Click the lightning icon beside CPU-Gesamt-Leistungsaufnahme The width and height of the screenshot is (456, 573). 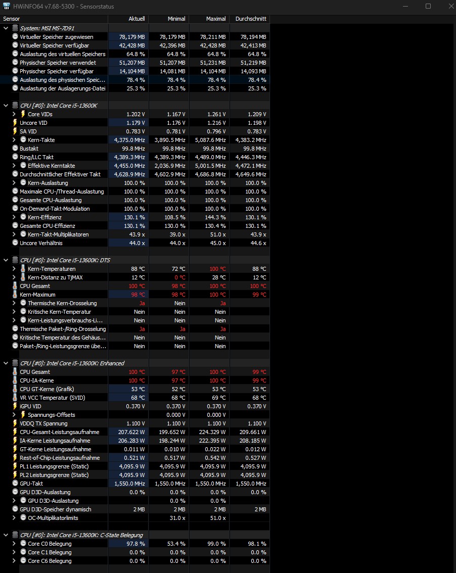pyautogui.click(x=15, y=432)
